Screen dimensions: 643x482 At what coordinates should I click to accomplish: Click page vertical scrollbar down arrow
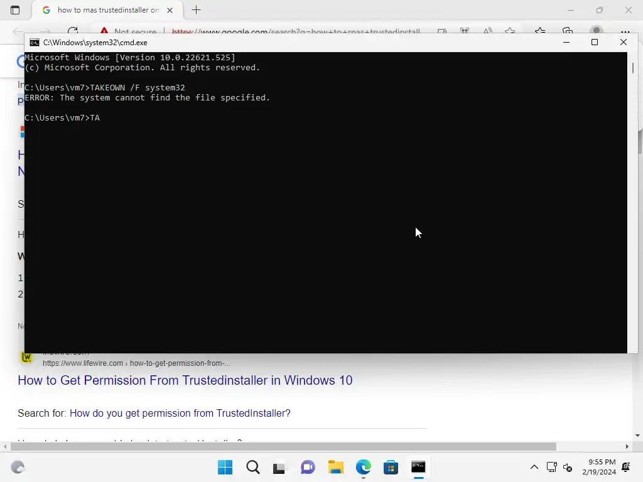click(637, 436)
